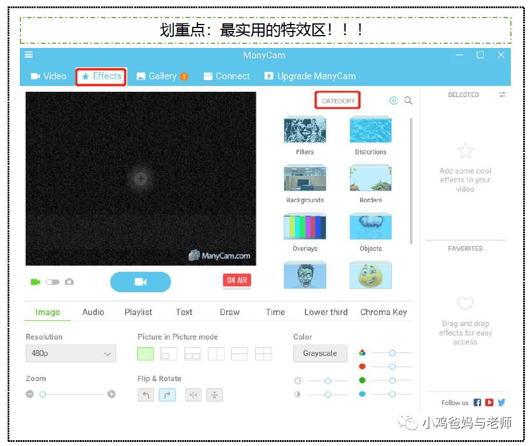Open the ManyCam Twitter page icon
This screenshot has height=446, width=529.
[x=501, y=403]
